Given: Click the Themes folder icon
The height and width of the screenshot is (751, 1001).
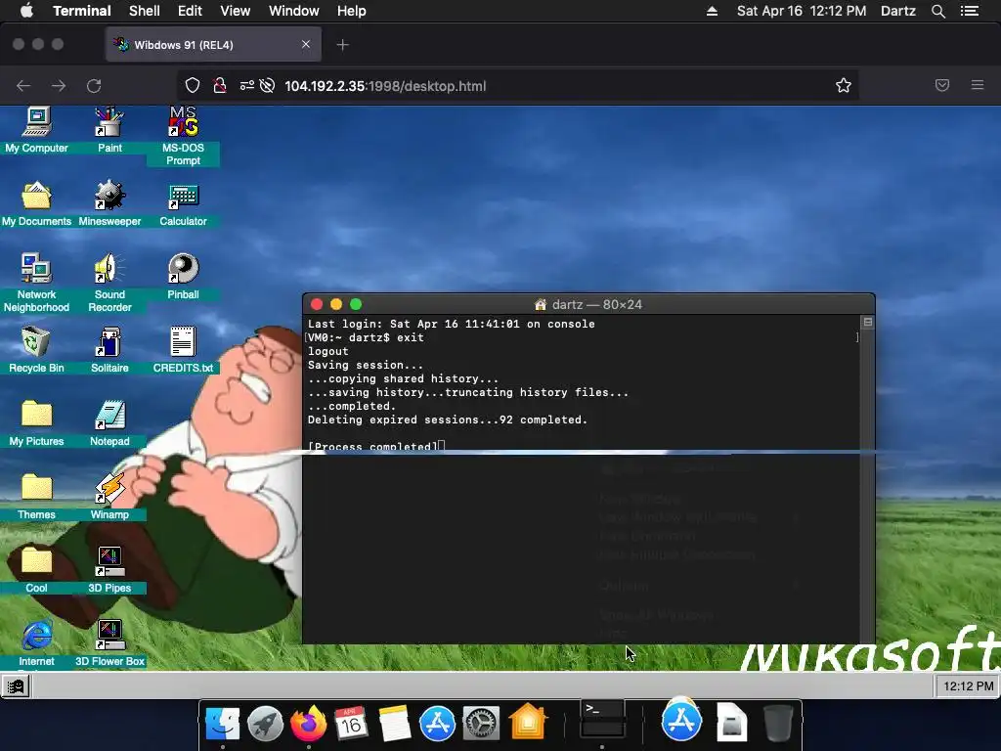Looking at the screenshot, I should pos(36,488).
